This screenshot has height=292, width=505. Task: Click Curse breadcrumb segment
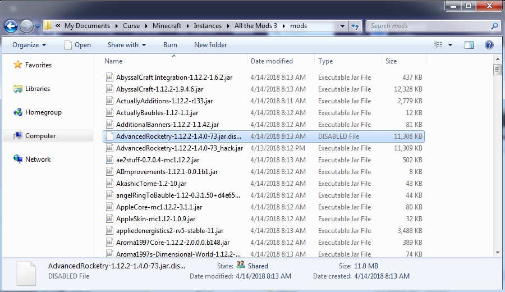pyautogui.click(x=131, y=26)
